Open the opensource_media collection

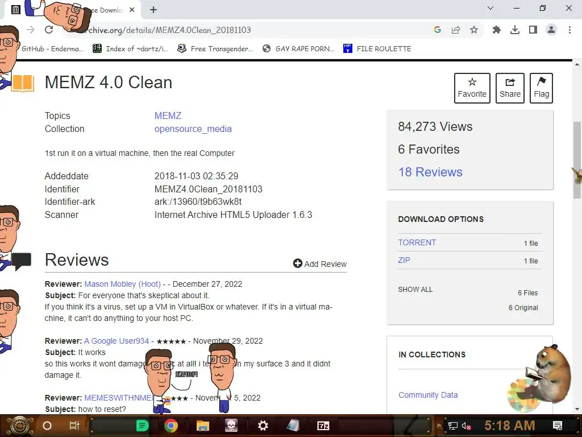(x=193, y=129)
